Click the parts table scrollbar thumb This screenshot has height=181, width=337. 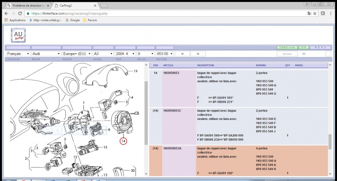(330, 142)
